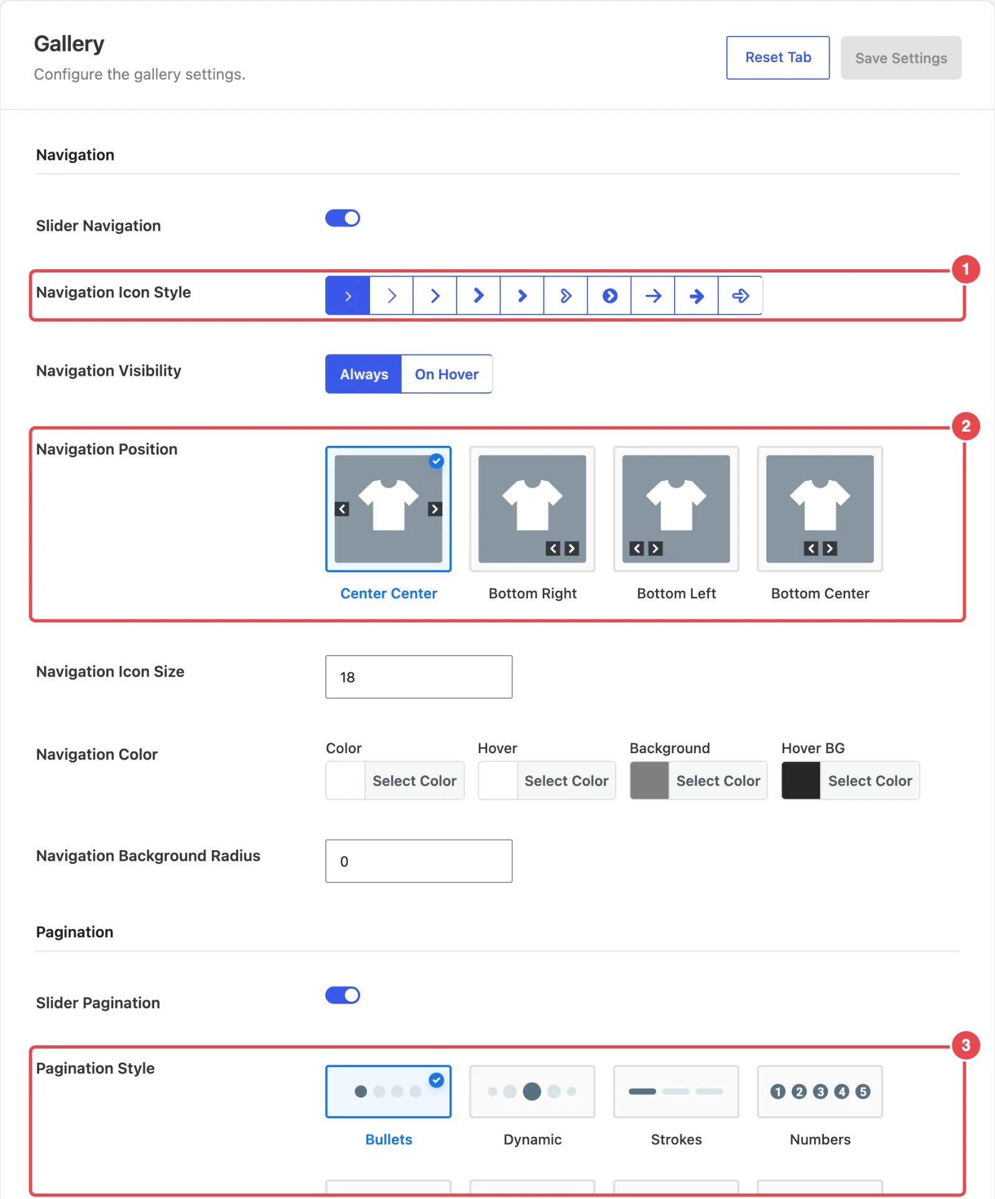This screenshot has height=1199, width=995.
Task: Choose the Strokes pagination style
Action: [x=676, y=1091]
